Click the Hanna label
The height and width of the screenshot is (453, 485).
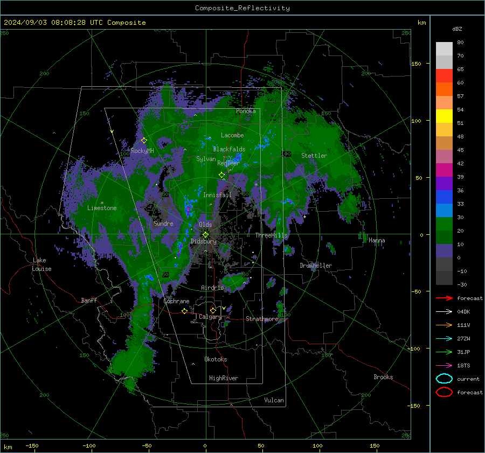click(x=377, y=240)
